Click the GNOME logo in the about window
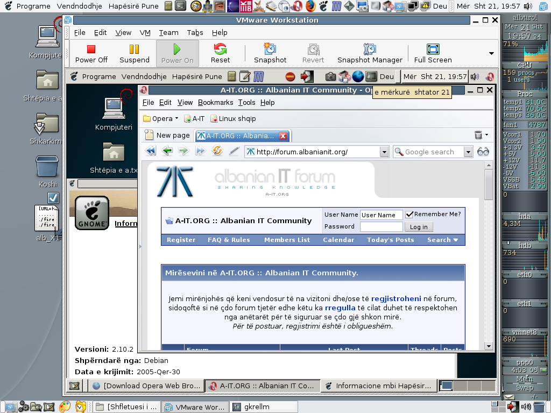This screenshot has height=413, width=551. click(92, 213)
